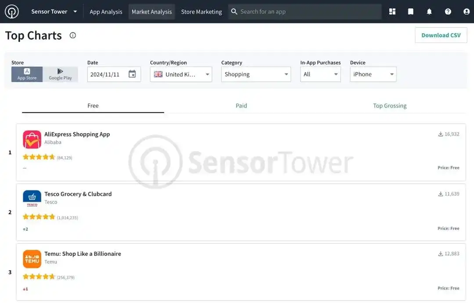Click the Sensor Tower logo icon
The image size is (474, 303).
[x=12, y=11]
